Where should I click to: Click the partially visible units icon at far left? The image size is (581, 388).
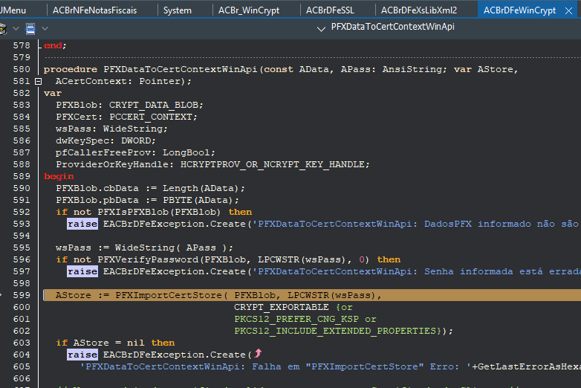click(x=3, y=28)
